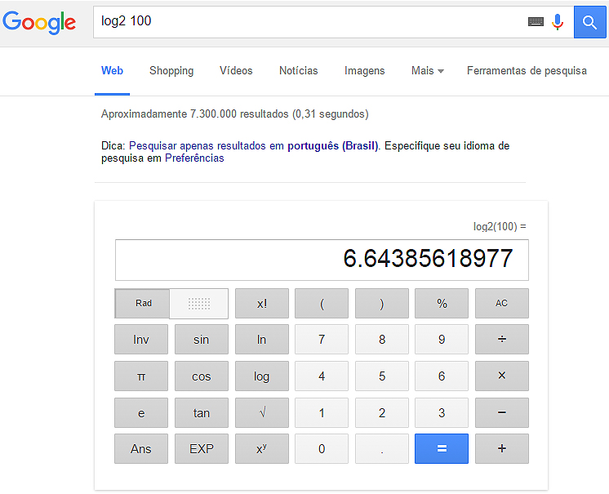Click the search box containing log2 100
609x494 pixels.
[x=310, y=22]
